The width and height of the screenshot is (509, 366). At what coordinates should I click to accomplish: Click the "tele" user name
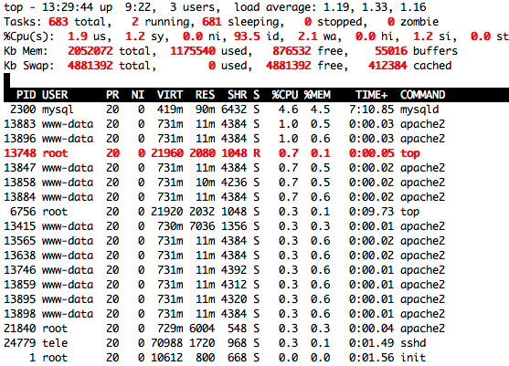coord(55,342)
